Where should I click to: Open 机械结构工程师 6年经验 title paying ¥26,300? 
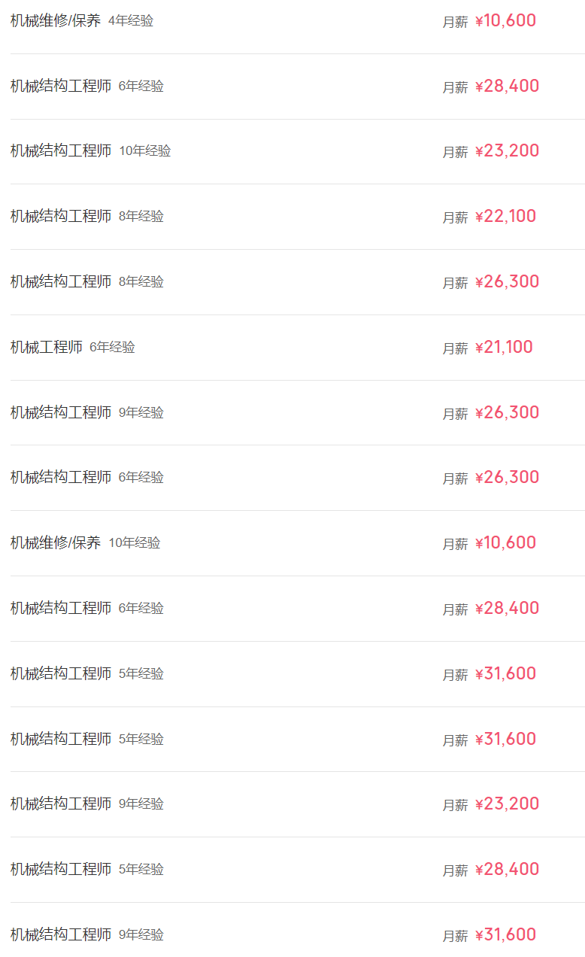click(x=61, y=477)
